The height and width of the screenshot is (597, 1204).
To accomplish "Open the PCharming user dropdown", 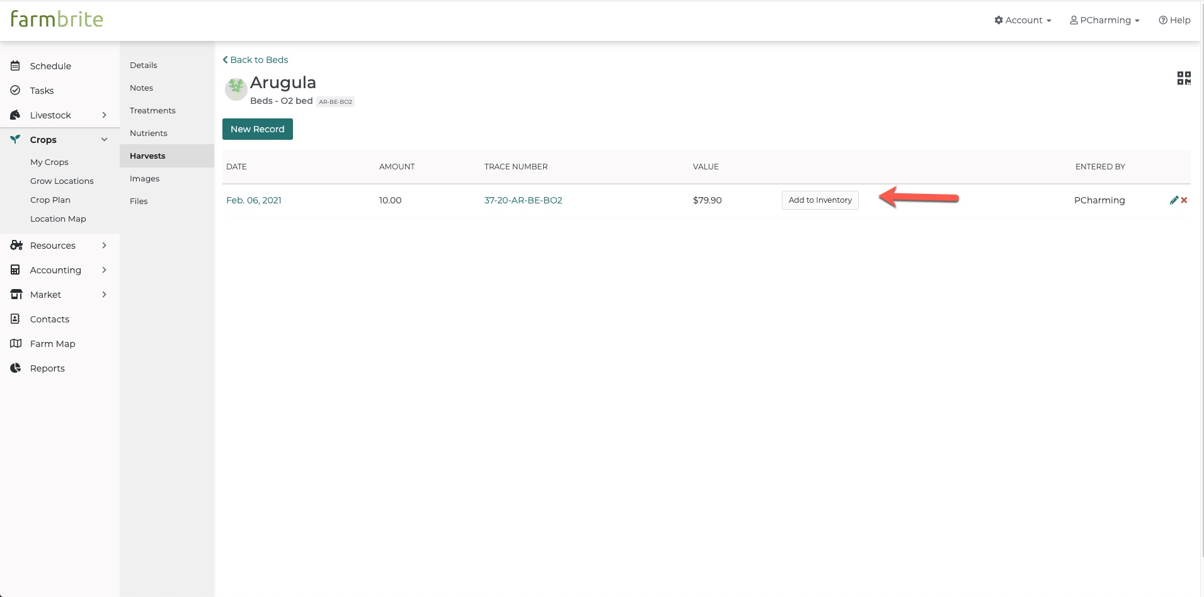I will 1104,20.
